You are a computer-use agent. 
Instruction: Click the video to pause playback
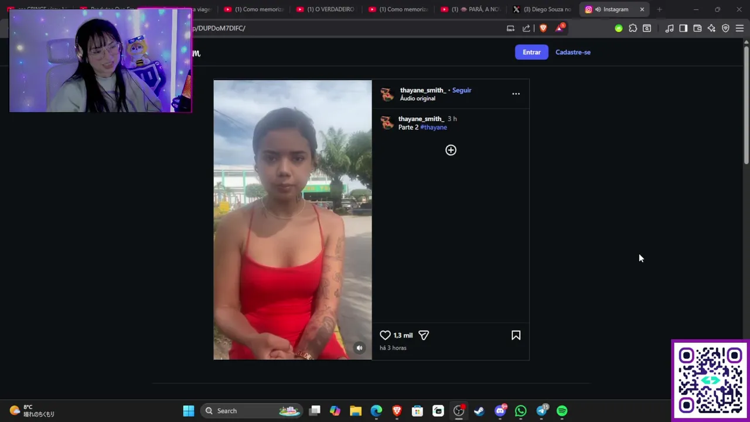292,220
